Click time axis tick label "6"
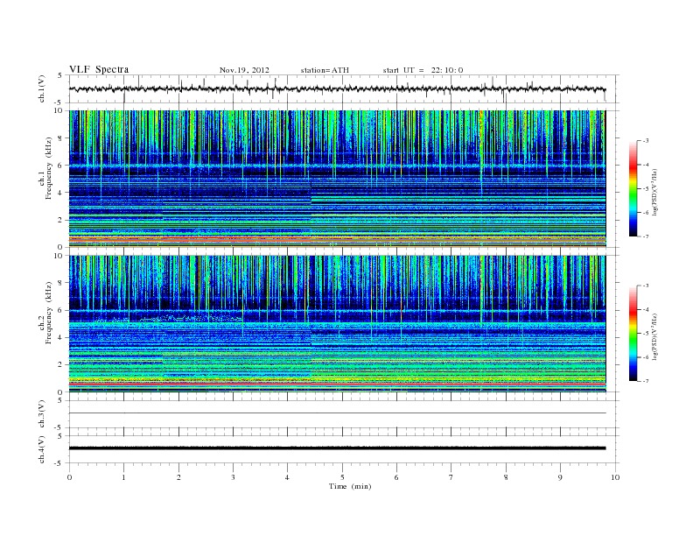Screen dimensions: 693x536 coord(396,477)
